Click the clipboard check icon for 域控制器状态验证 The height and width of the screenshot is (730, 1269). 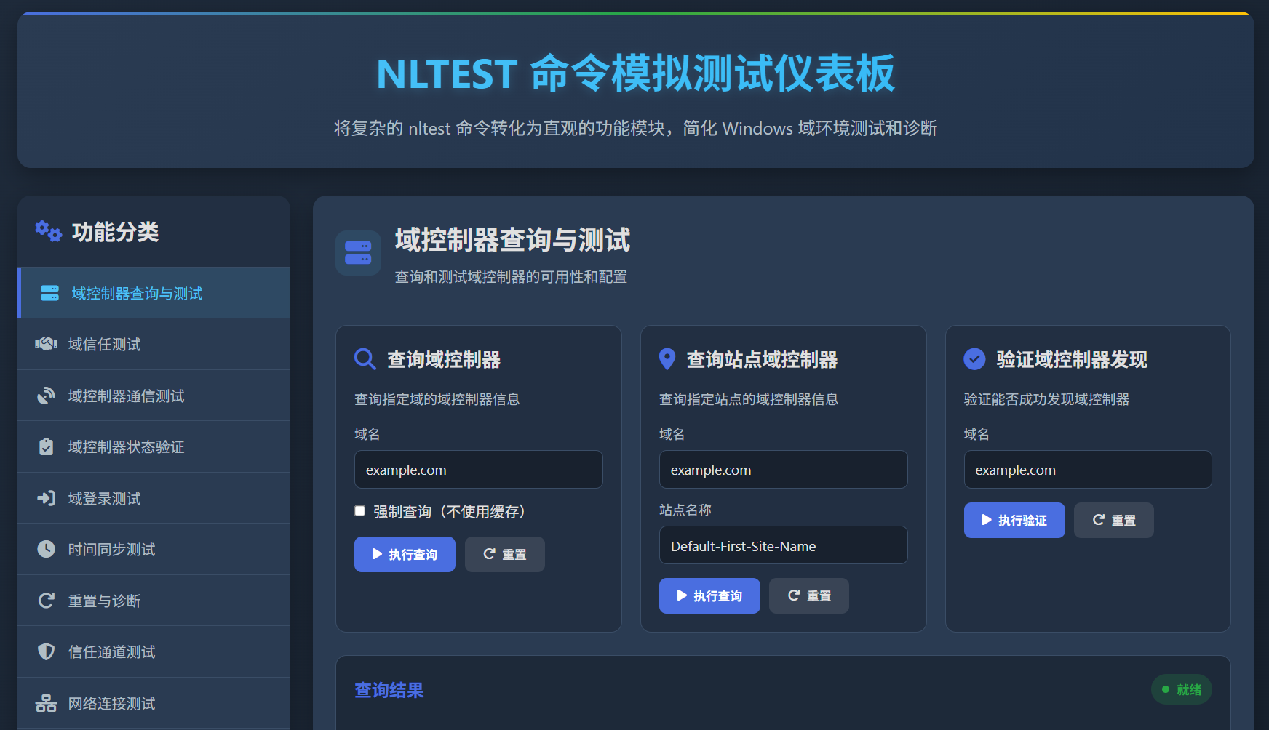point(46,446)
